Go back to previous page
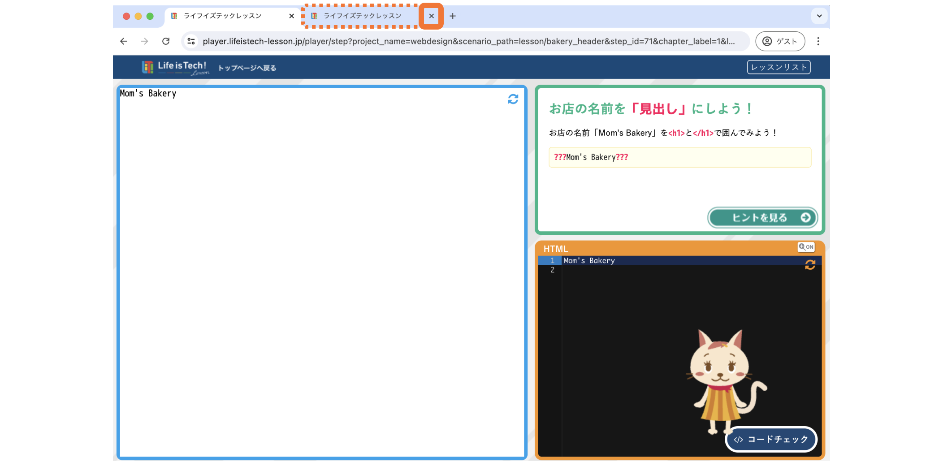Image resolution: width=943 pixels, height=466 pixels. [124, 41]
